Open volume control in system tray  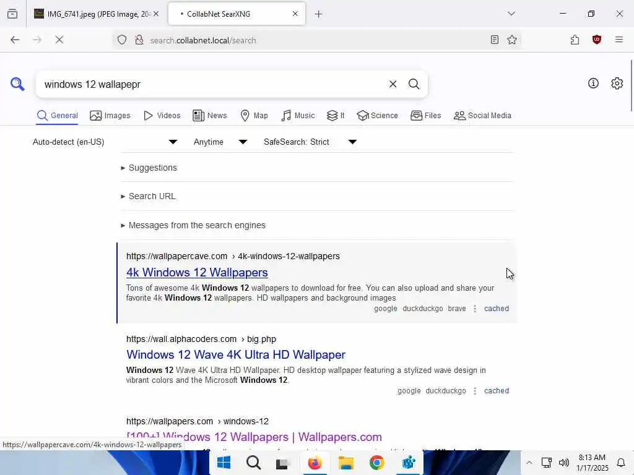(564, 463)
